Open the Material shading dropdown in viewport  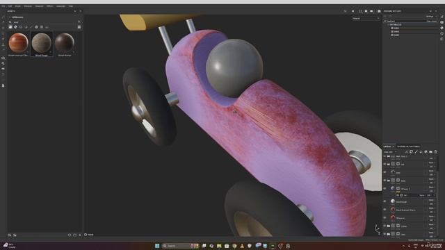(366, 19)
